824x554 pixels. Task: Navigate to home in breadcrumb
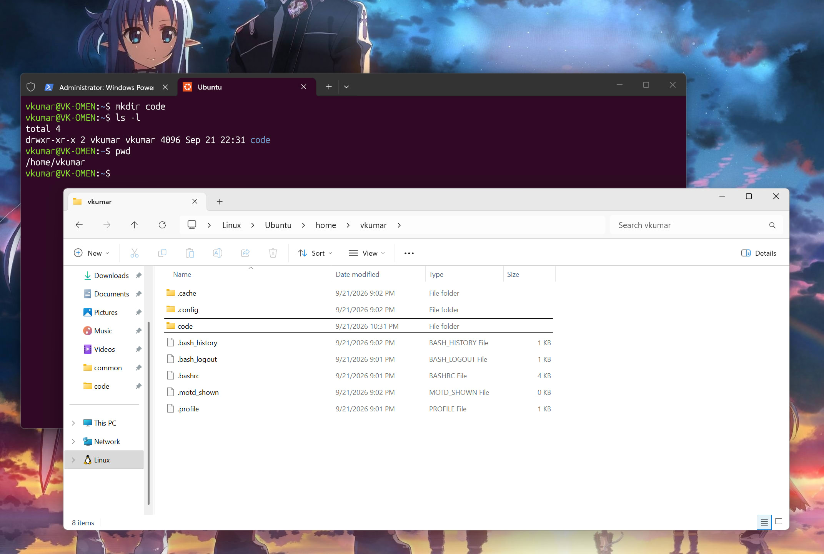click(326, 225)
